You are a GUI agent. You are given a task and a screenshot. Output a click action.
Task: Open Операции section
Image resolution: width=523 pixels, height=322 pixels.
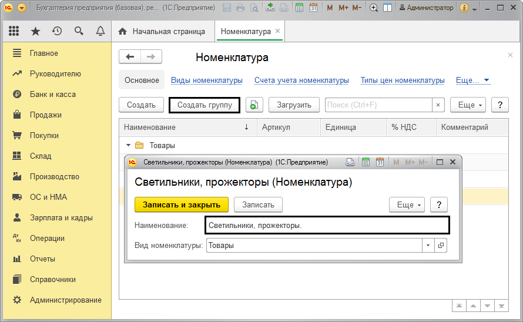[x=47, y=238]
